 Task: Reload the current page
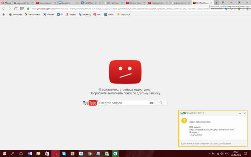16,8
